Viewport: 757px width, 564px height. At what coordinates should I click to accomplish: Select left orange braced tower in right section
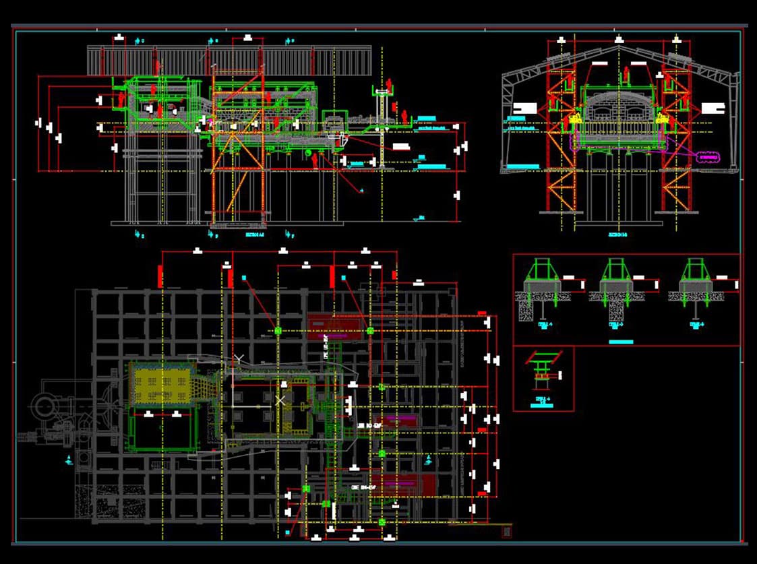561,135
